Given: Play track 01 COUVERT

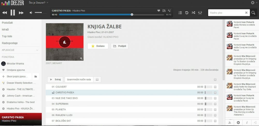Looking at the screenshot, I should pyautogui.click(x=61, y=87).
